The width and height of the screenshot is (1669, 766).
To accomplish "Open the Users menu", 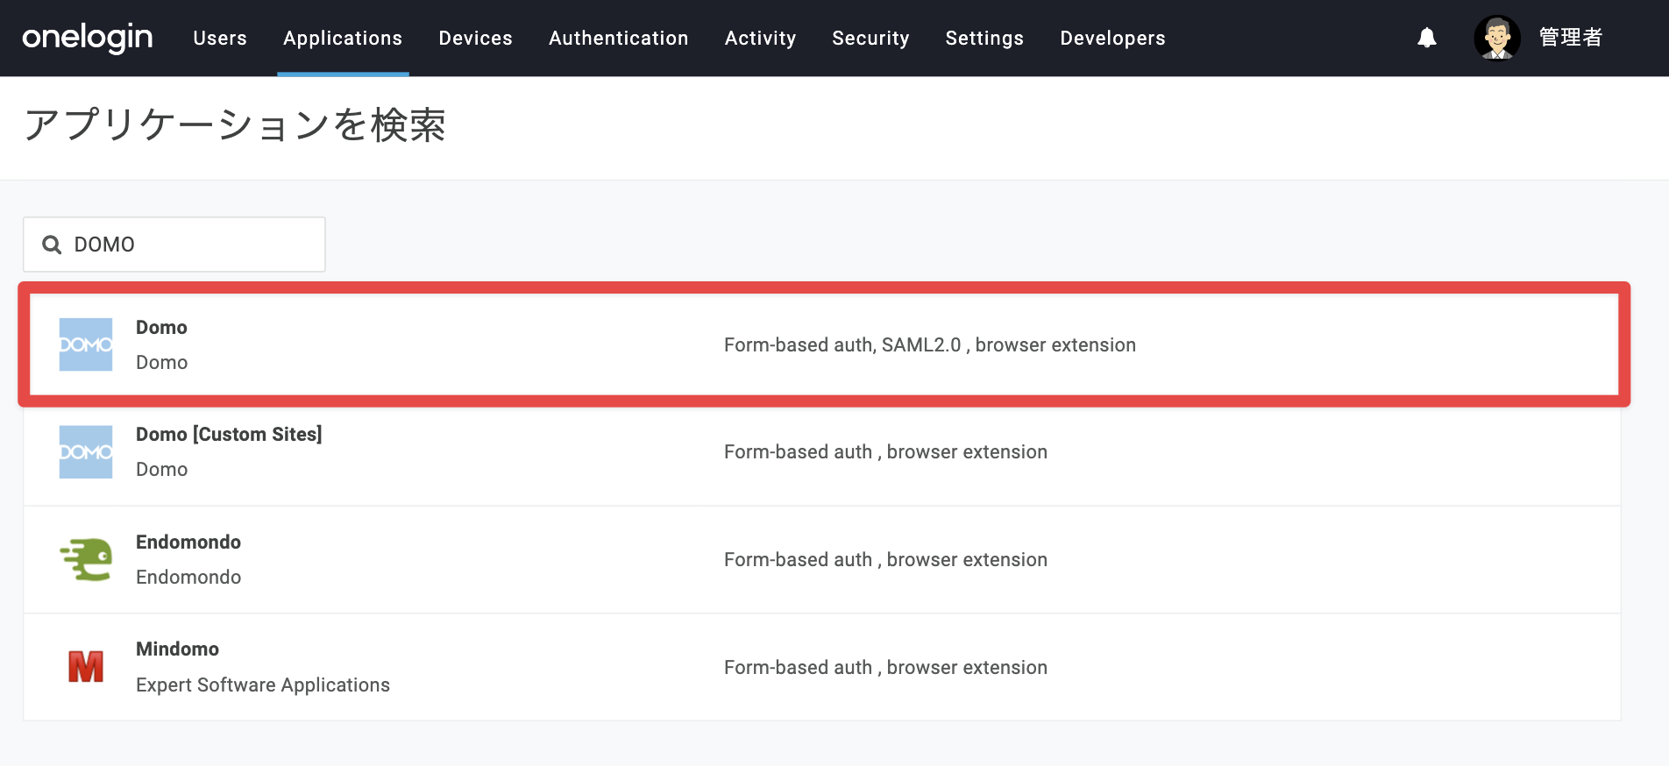I will click(x=220, y=38).
